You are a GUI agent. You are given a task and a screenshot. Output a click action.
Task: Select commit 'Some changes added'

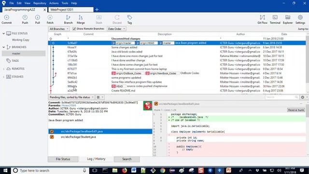pos(177,47)
